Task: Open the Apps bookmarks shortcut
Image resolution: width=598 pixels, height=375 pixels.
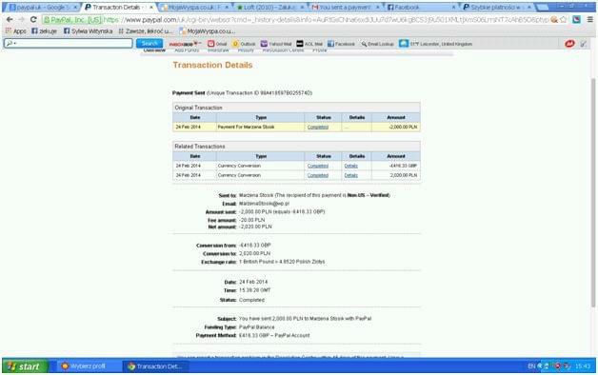Action: click(16, 31)
